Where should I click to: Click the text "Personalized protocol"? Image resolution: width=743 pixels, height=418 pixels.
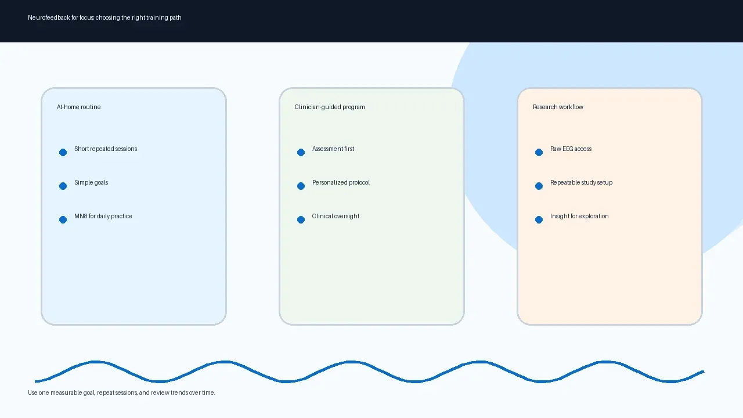(x=341, y=182)
